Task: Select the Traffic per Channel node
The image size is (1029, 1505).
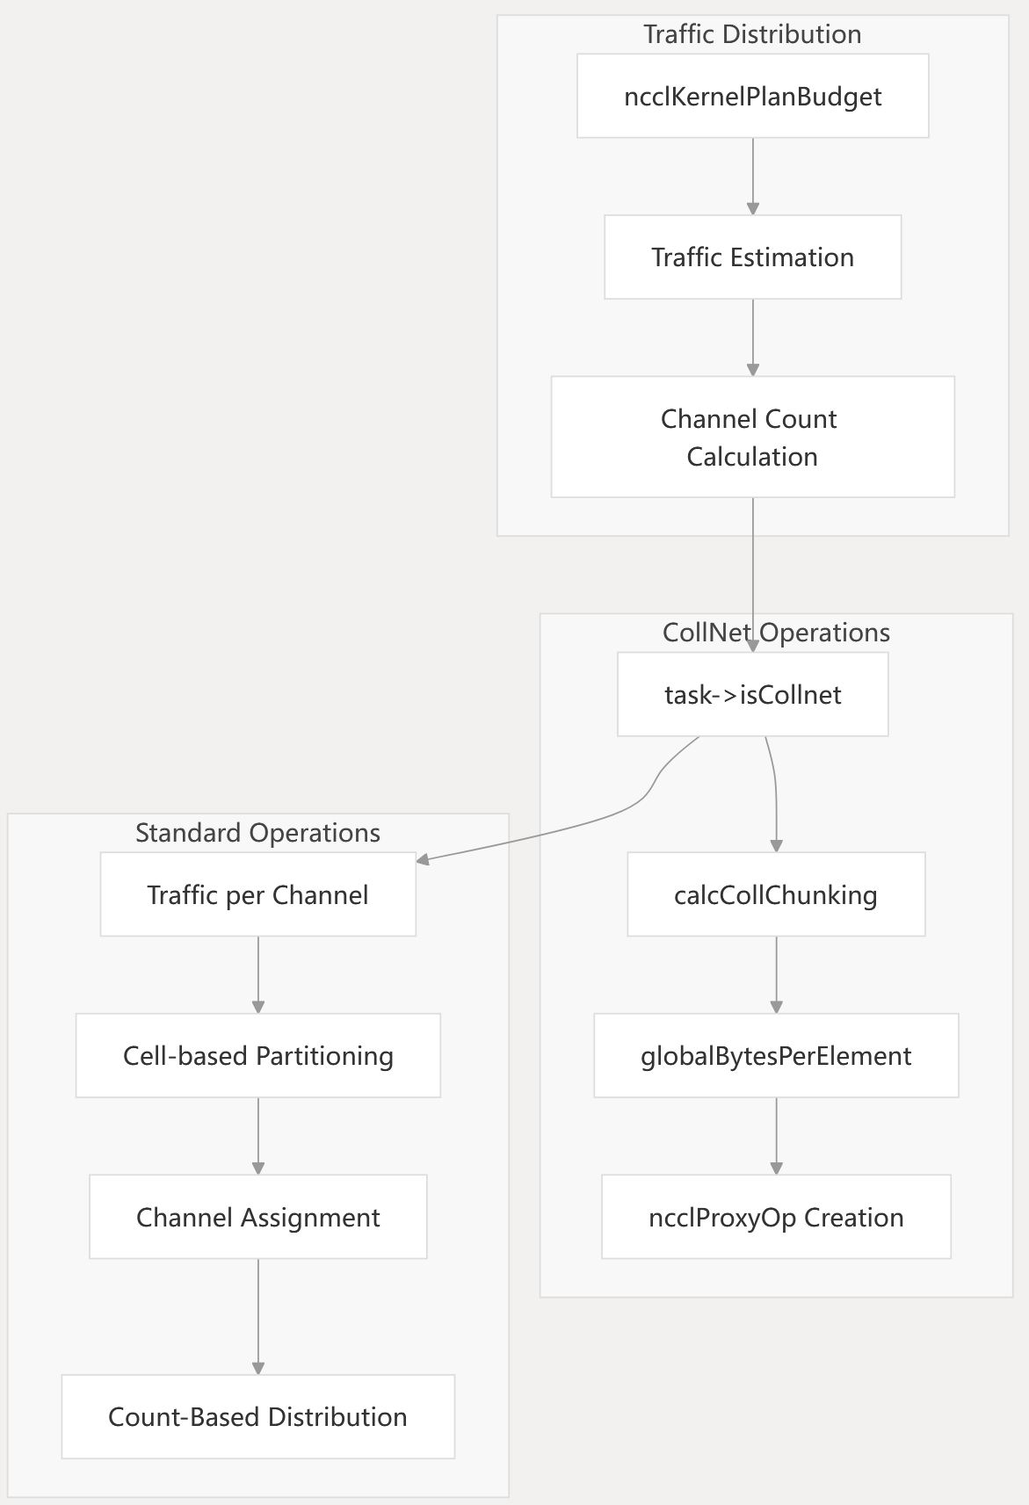Action: point(257,894)
